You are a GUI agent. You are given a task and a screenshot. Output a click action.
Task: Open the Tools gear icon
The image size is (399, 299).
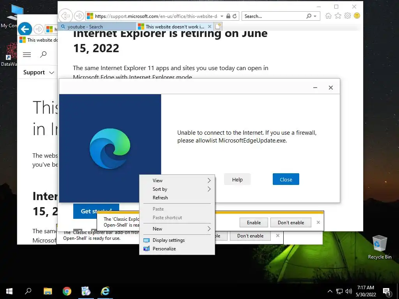coord(347,16)
